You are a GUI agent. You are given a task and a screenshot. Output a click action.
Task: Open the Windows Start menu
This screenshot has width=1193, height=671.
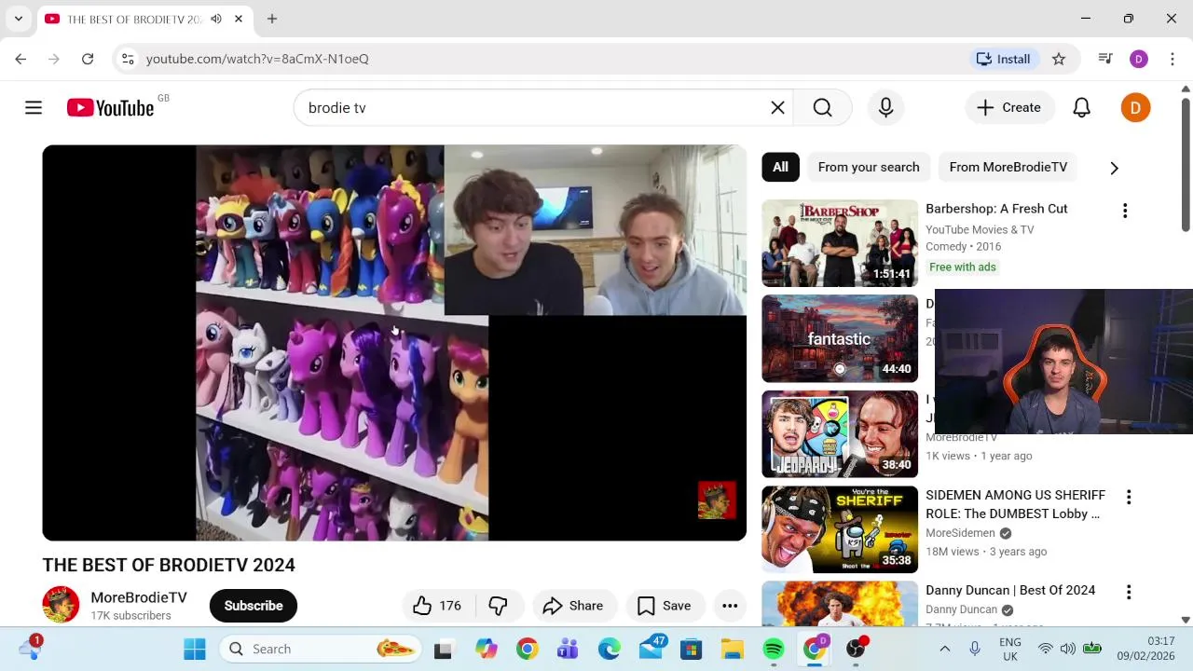coord(195,649)
